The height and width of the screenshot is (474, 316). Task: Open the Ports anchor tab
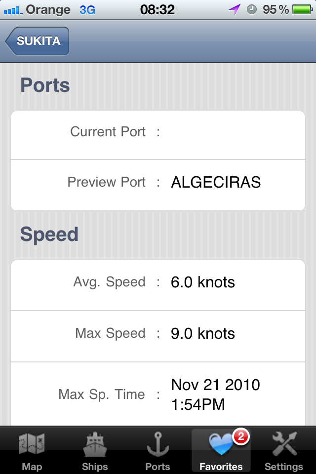(x=158, y=445)
